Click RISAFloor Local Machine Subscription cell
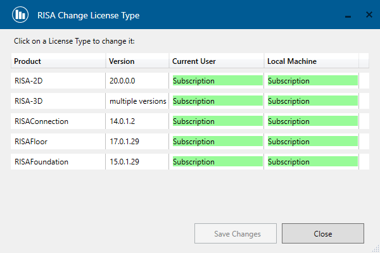Viewport: 380px width, 253px height. pyautogui.click(x=312, y=142)
